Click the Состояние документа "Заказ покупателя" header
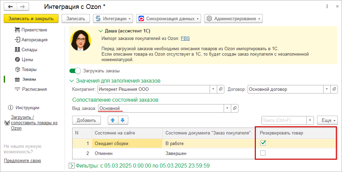The image size is (342, 172). [x=210, y=133]
